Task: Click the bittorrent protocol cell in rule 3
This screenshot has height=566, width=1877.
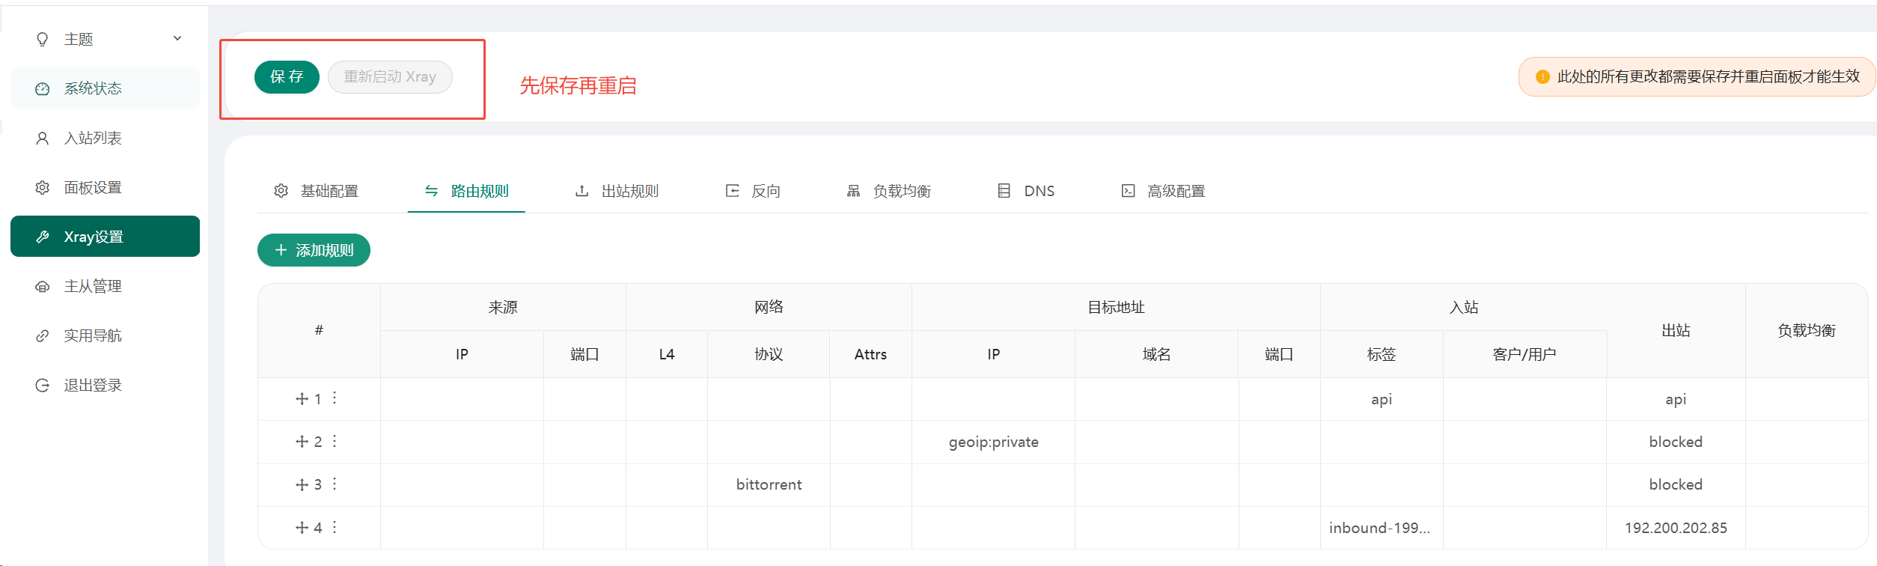Action: (769, 484)
